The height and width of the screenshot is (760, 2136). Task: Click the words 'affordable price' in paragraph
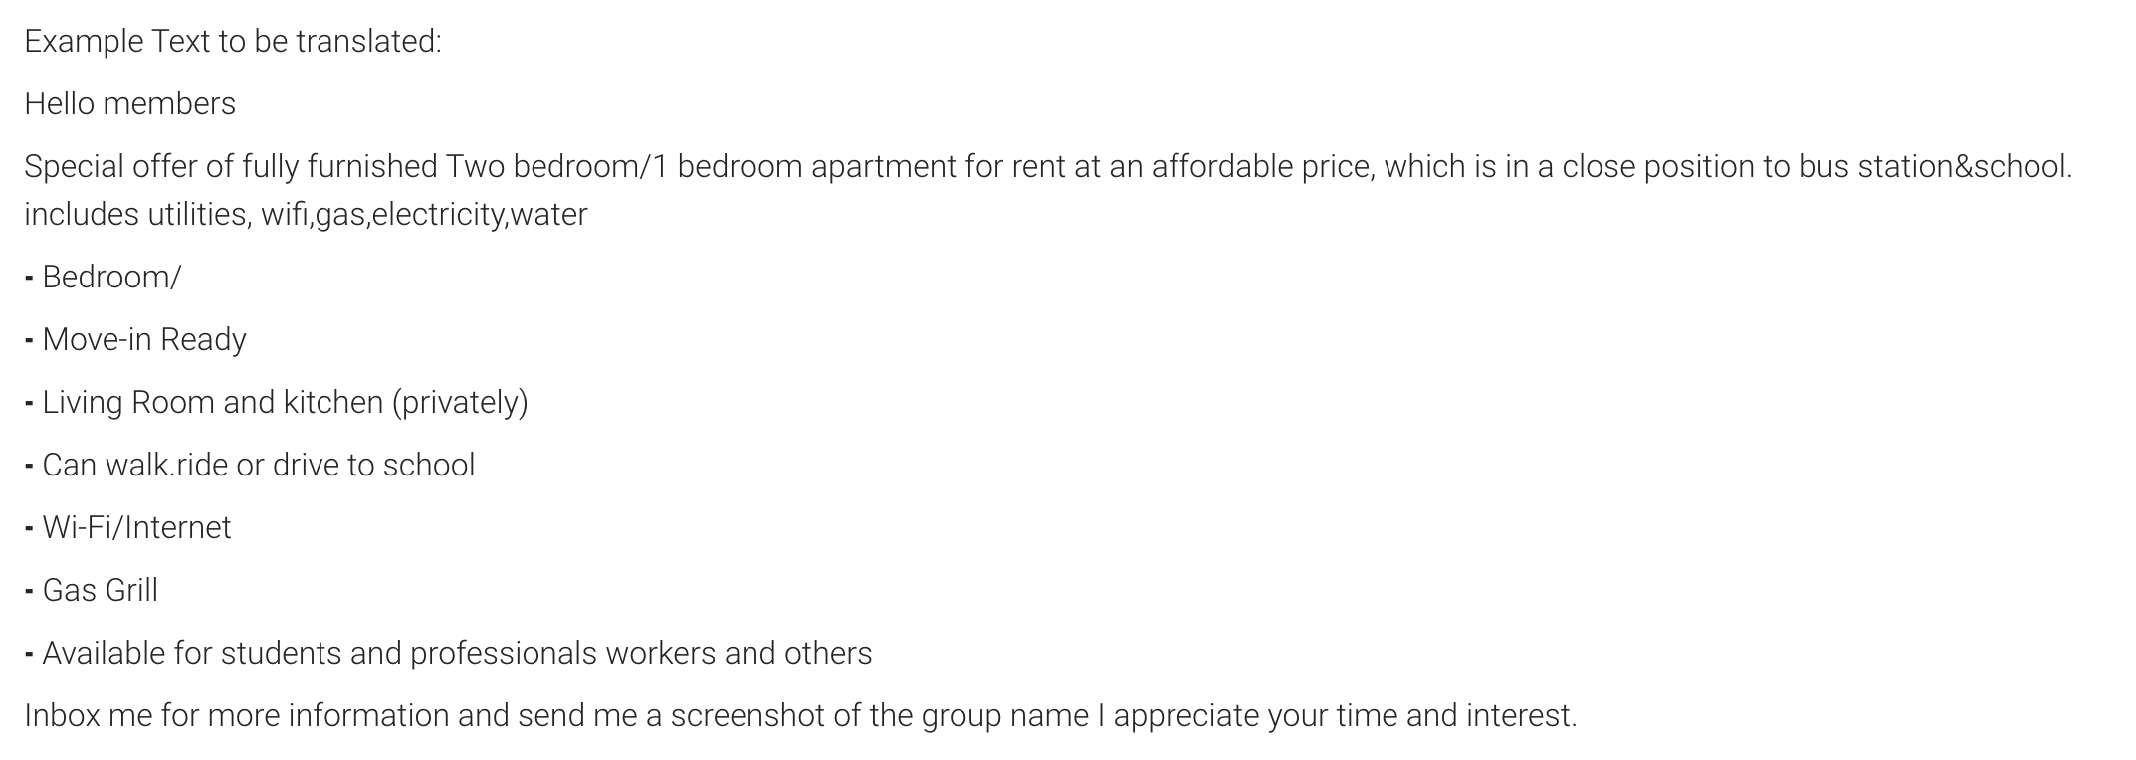[x=1263, y=167]
